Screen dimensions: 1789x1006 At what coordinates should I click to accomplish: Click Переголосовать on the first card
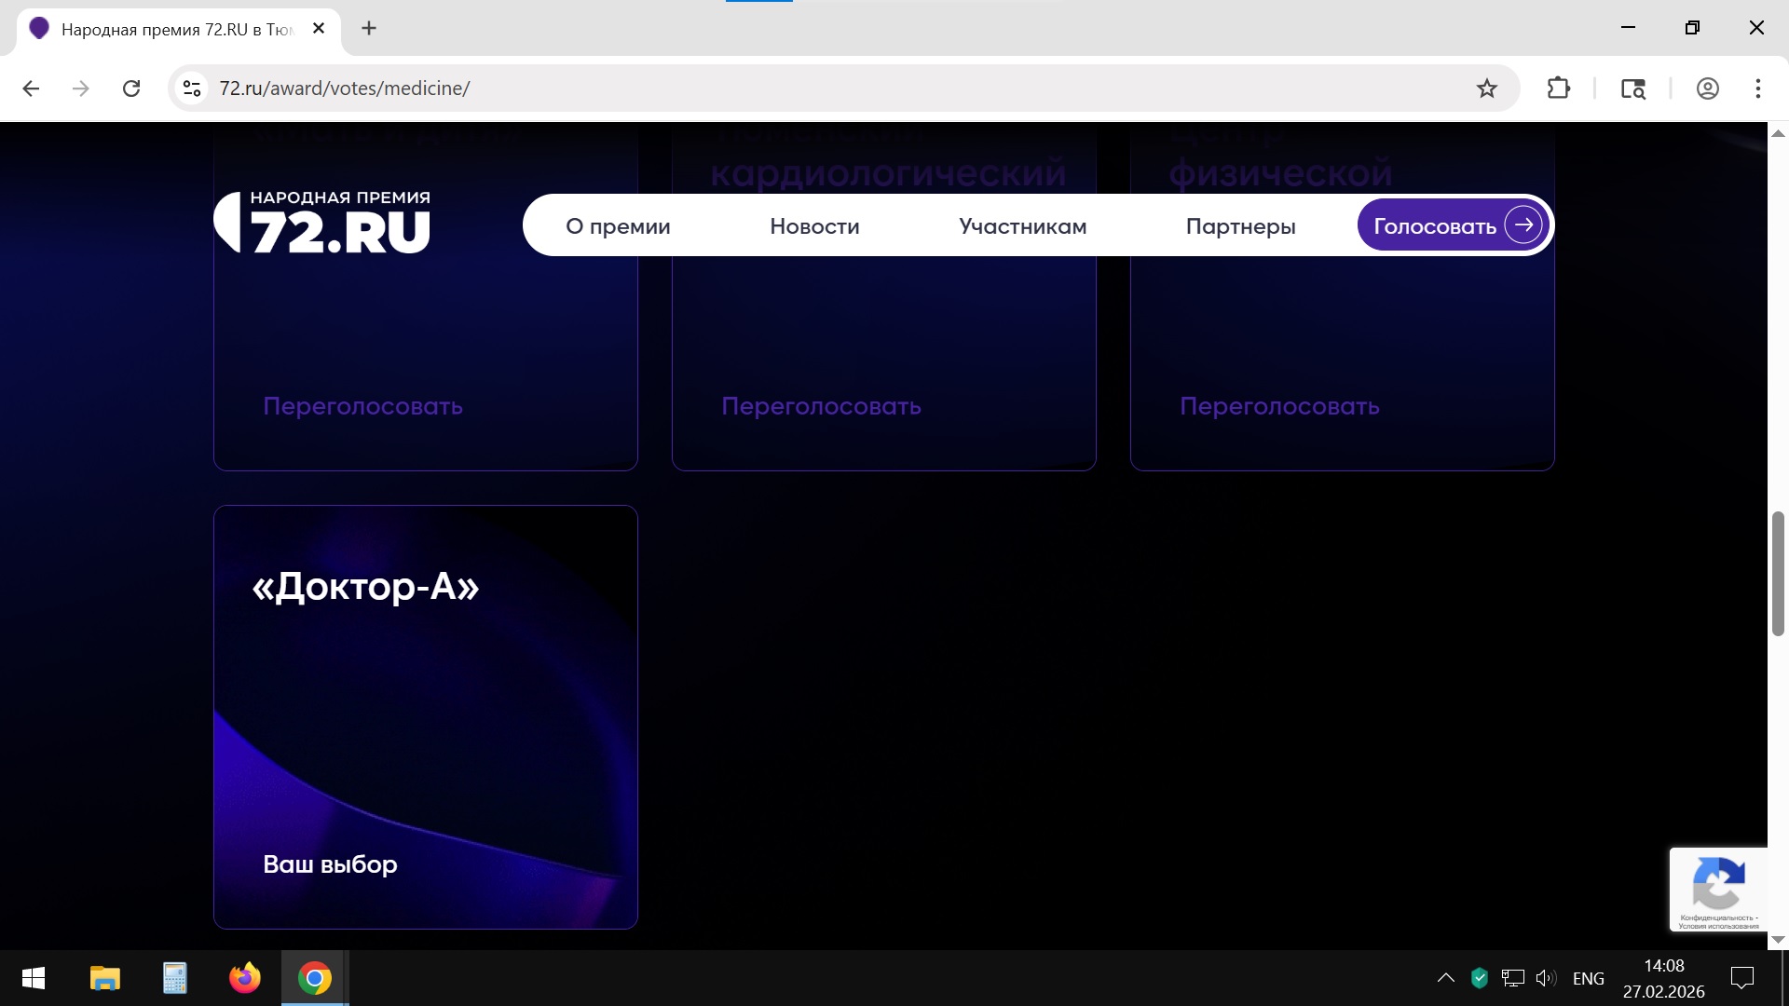click(x=362, y=406)
